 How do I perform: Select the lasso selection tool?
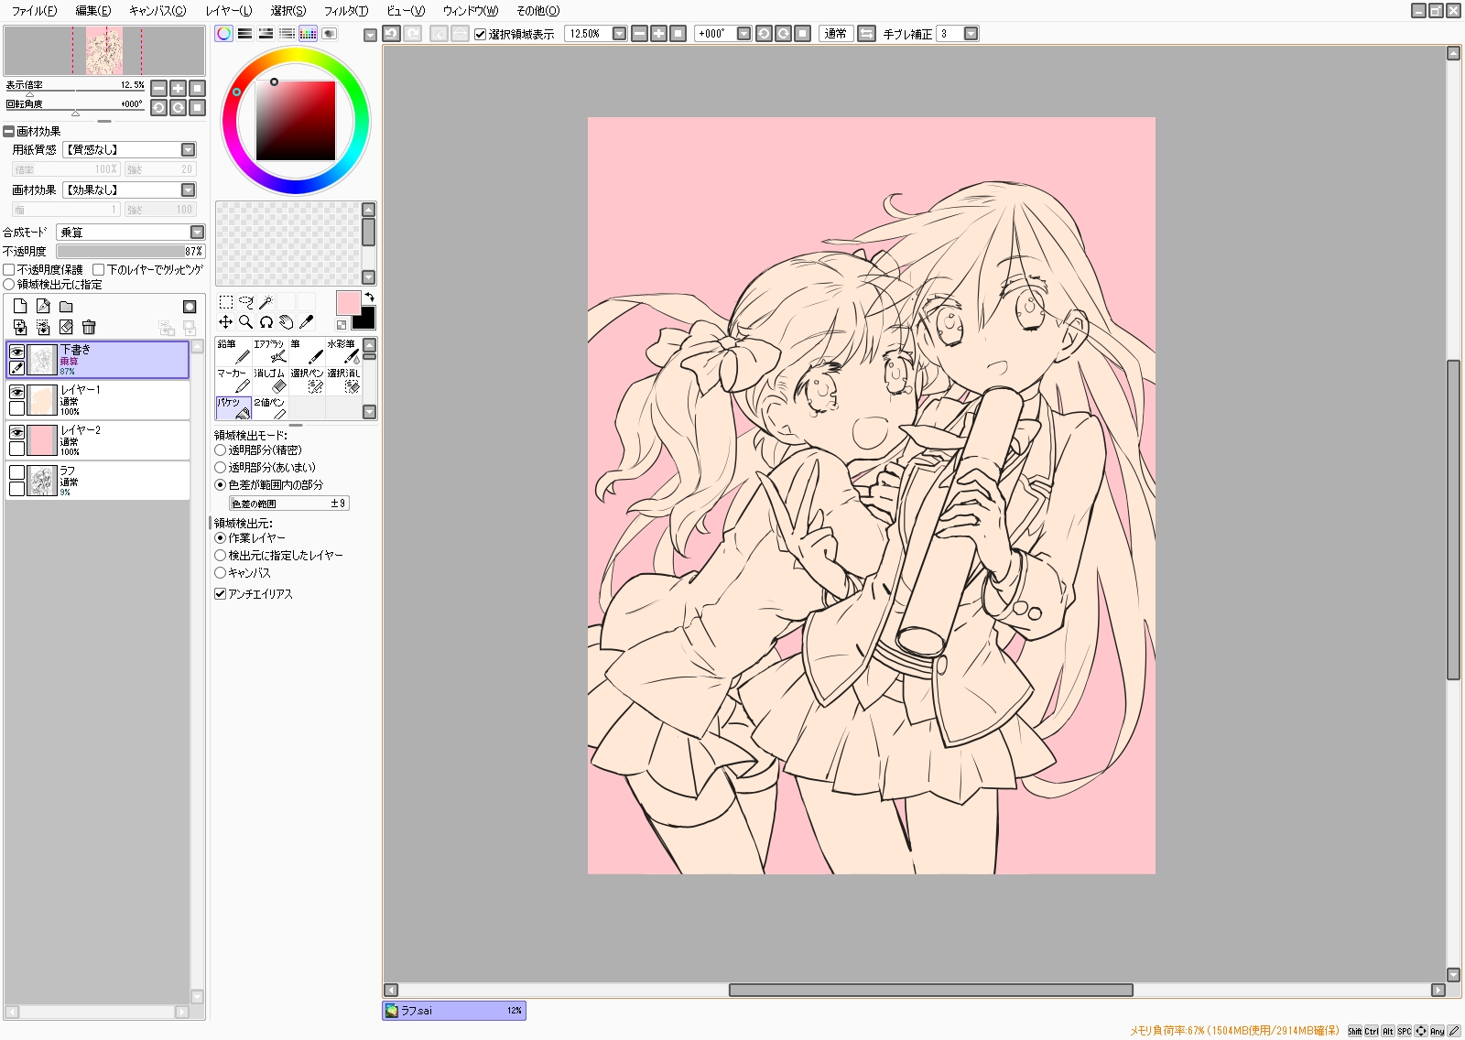[245, 301]
